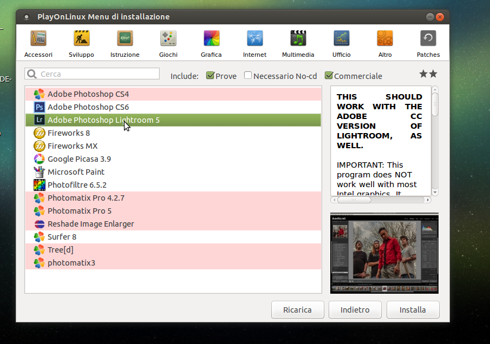Click the Fireworks MX icon
This screenshot has height=344, width=490.
point(40,146)
